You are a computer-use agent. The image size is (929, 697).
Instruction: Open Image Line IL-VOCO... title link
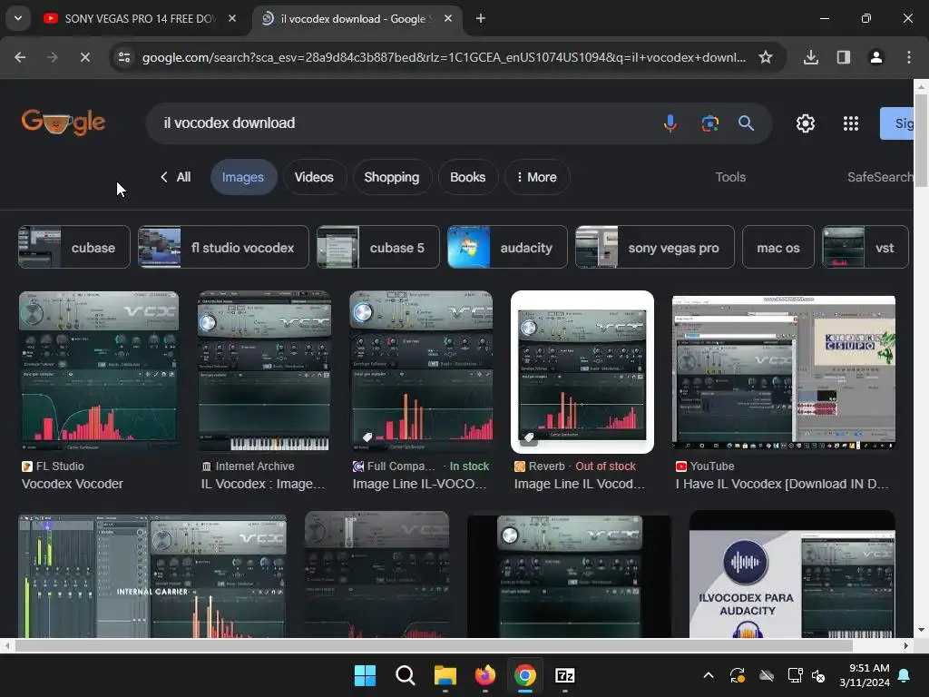(x=419, y=484)
